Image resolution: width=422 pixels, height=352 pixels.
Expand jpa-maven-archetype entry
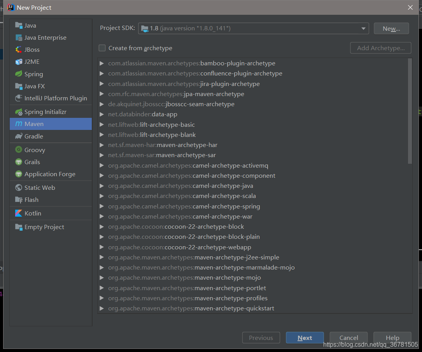pos(102,94)
